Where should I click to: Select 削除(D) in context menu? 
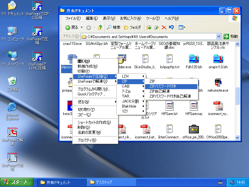pos(95,127)
